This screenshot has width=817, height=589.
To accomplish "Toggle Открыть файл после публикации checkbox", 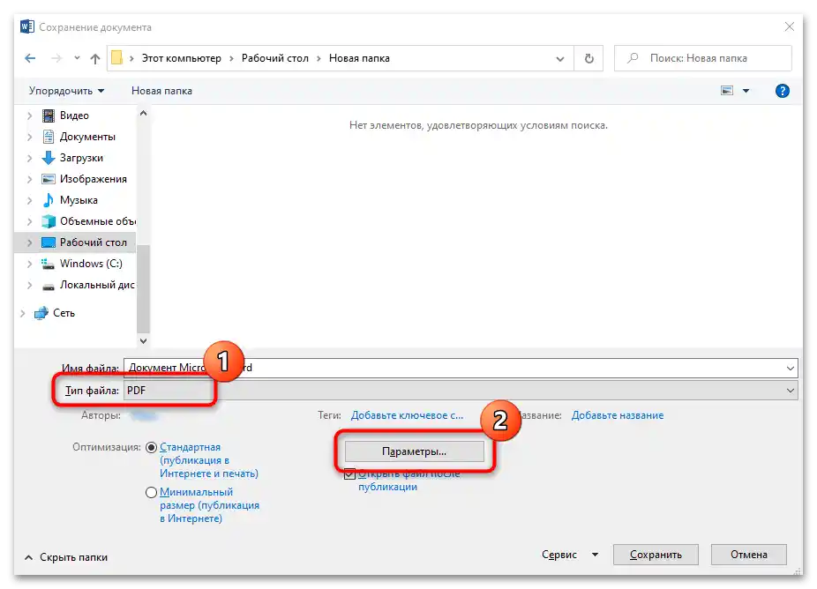I will (349, 473).
